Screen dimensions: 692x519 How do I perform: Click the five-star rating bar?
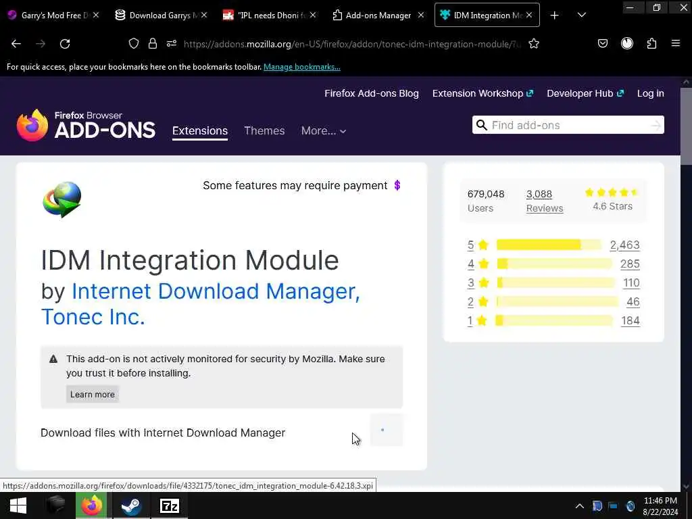click(549, 245)
